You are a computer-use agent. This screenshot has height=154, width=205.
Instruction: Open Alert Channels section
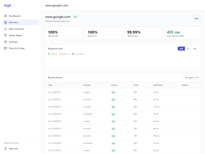coord(21,29)
